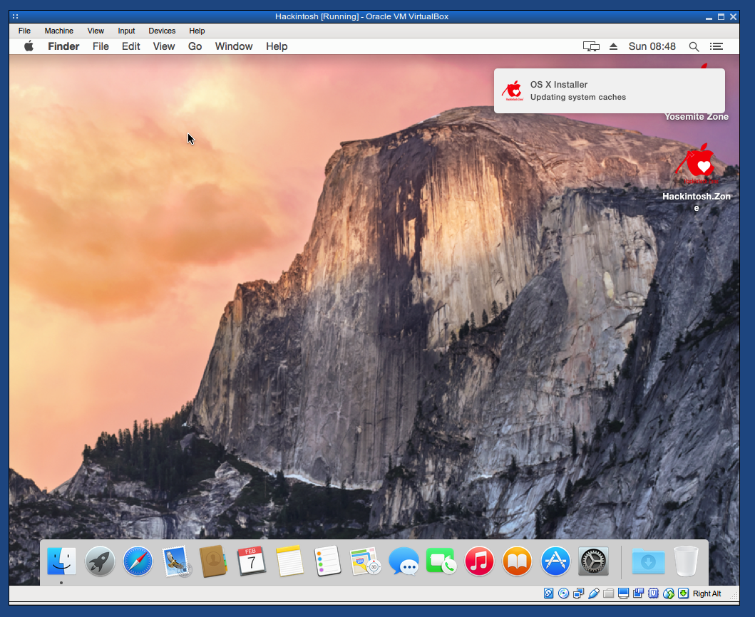The image size is (755, 617).
Task: Open System Preferences gear in Dock
Action: (593, 561)
